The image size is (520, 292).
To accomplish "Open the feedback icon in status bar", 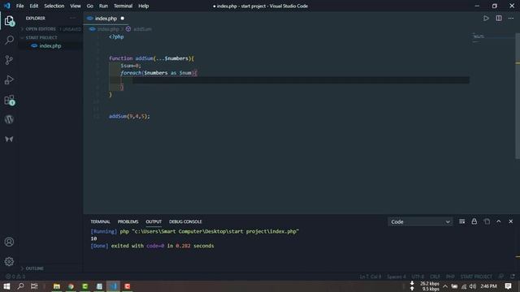I will (x=501, y=277).
